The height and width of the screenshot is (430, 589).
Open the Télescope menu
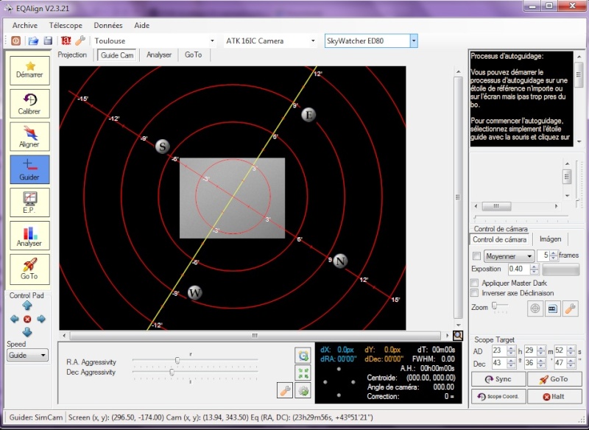(66, 26)
